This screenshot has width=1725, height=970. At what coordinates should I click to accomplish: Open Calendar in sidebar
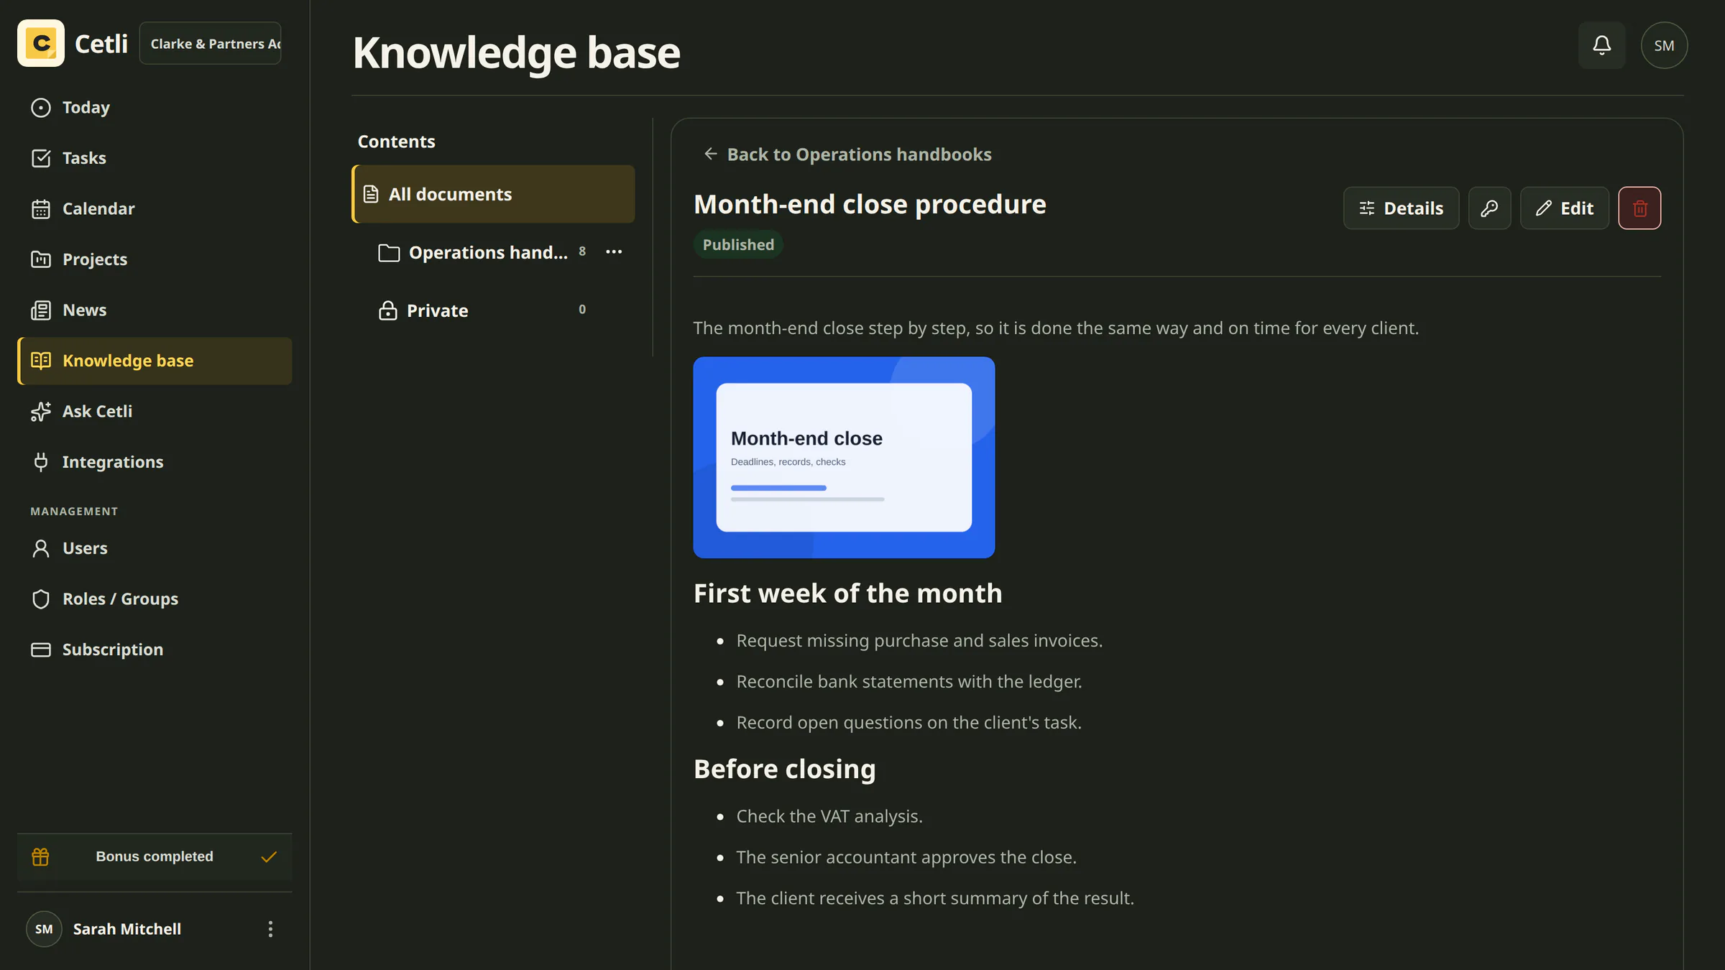point(155,209)
